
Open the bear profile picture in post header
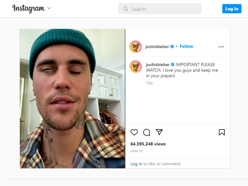pos(135,46)
